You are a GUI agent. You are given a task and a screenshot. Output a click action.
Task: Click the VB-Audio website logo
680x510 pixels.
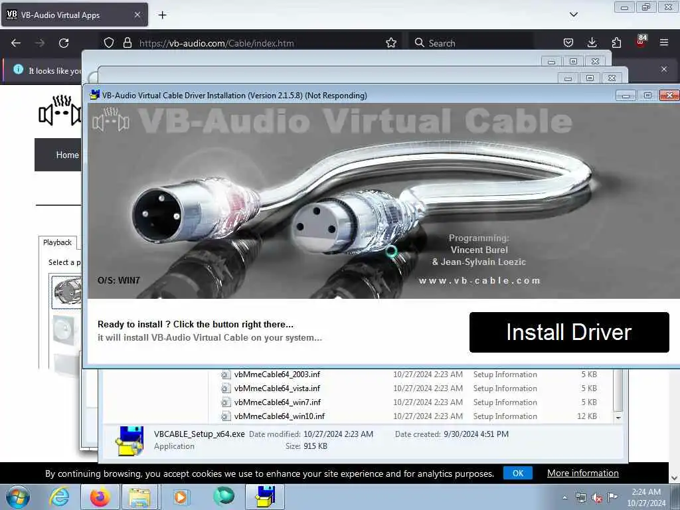tap(60, 110)
